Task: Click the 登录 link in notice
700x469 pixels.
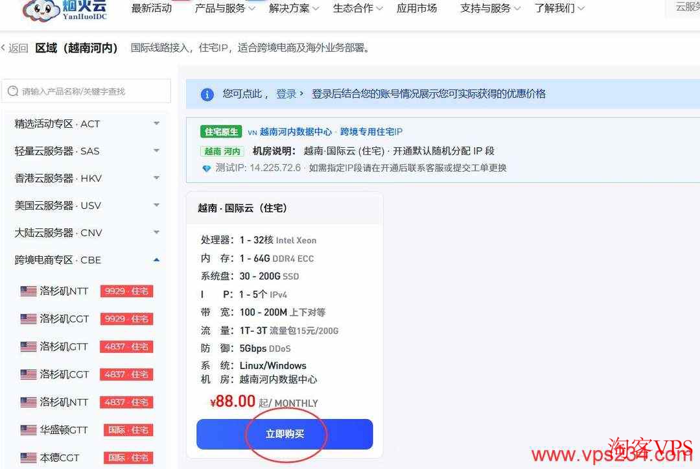Action: (x=286, y=94)
